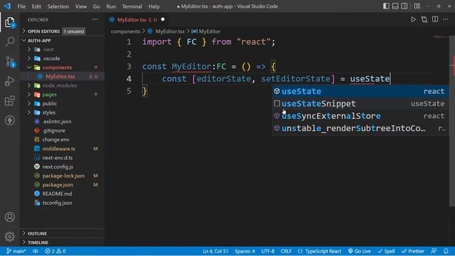The height and width of the screenshot is (256, 455).
Task: Click the sync cloud icon in status bar
Action: [36, 251]
